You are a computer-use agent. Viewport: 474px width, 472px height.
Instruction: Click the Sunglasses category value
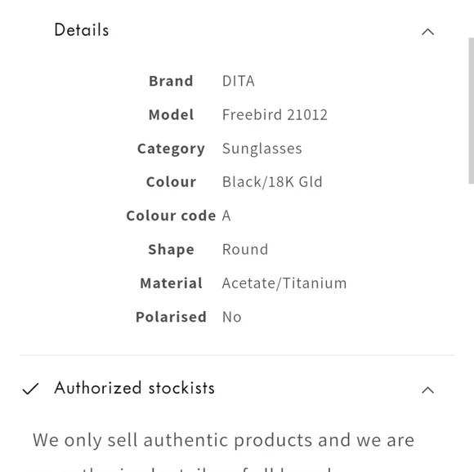click(262, 149)
